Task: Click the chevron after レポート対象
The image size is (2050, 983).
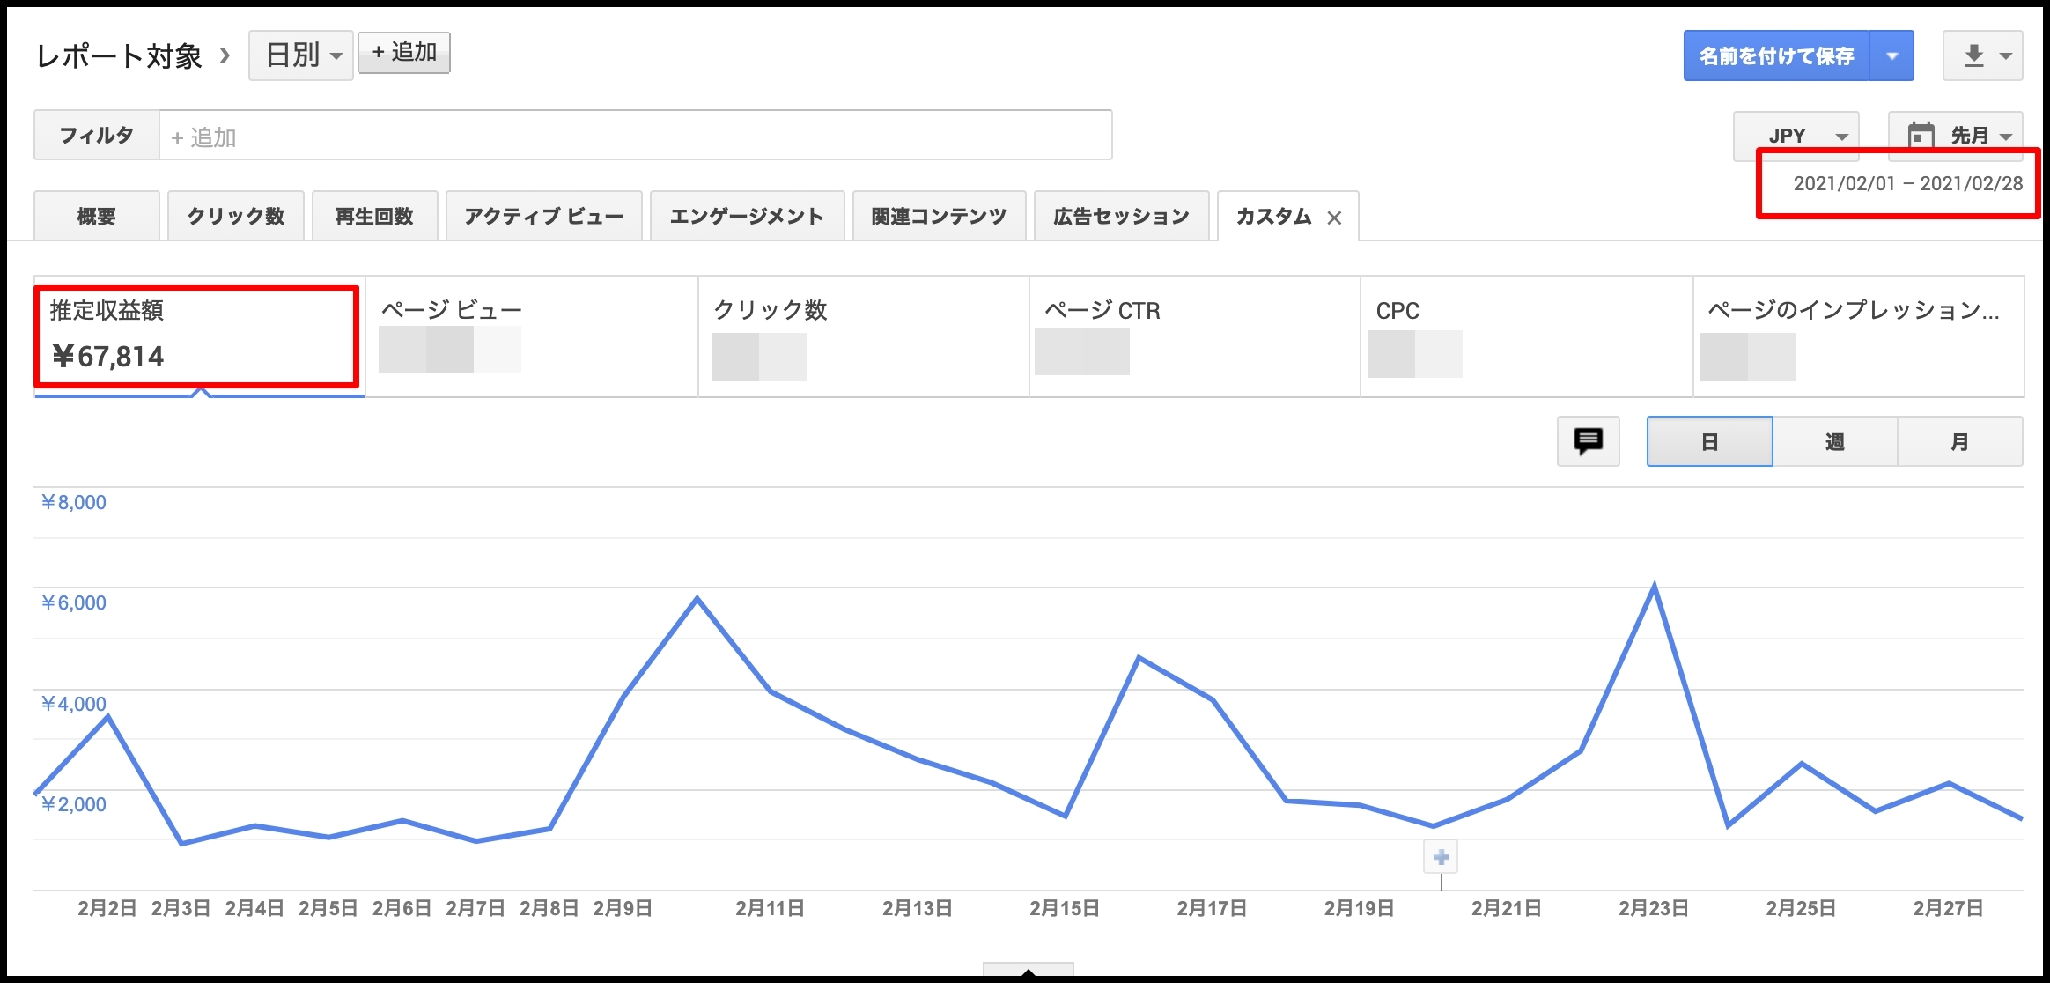Action: click(225, 55)
